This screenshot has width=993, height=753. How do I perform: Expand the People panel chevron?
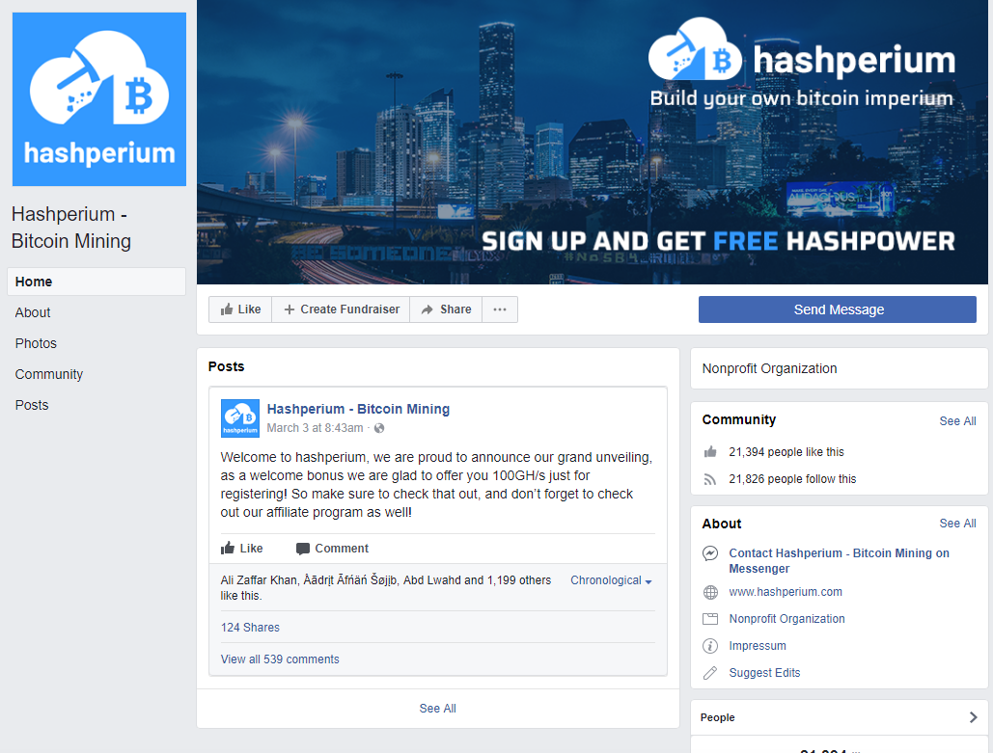tap(974, 717)
